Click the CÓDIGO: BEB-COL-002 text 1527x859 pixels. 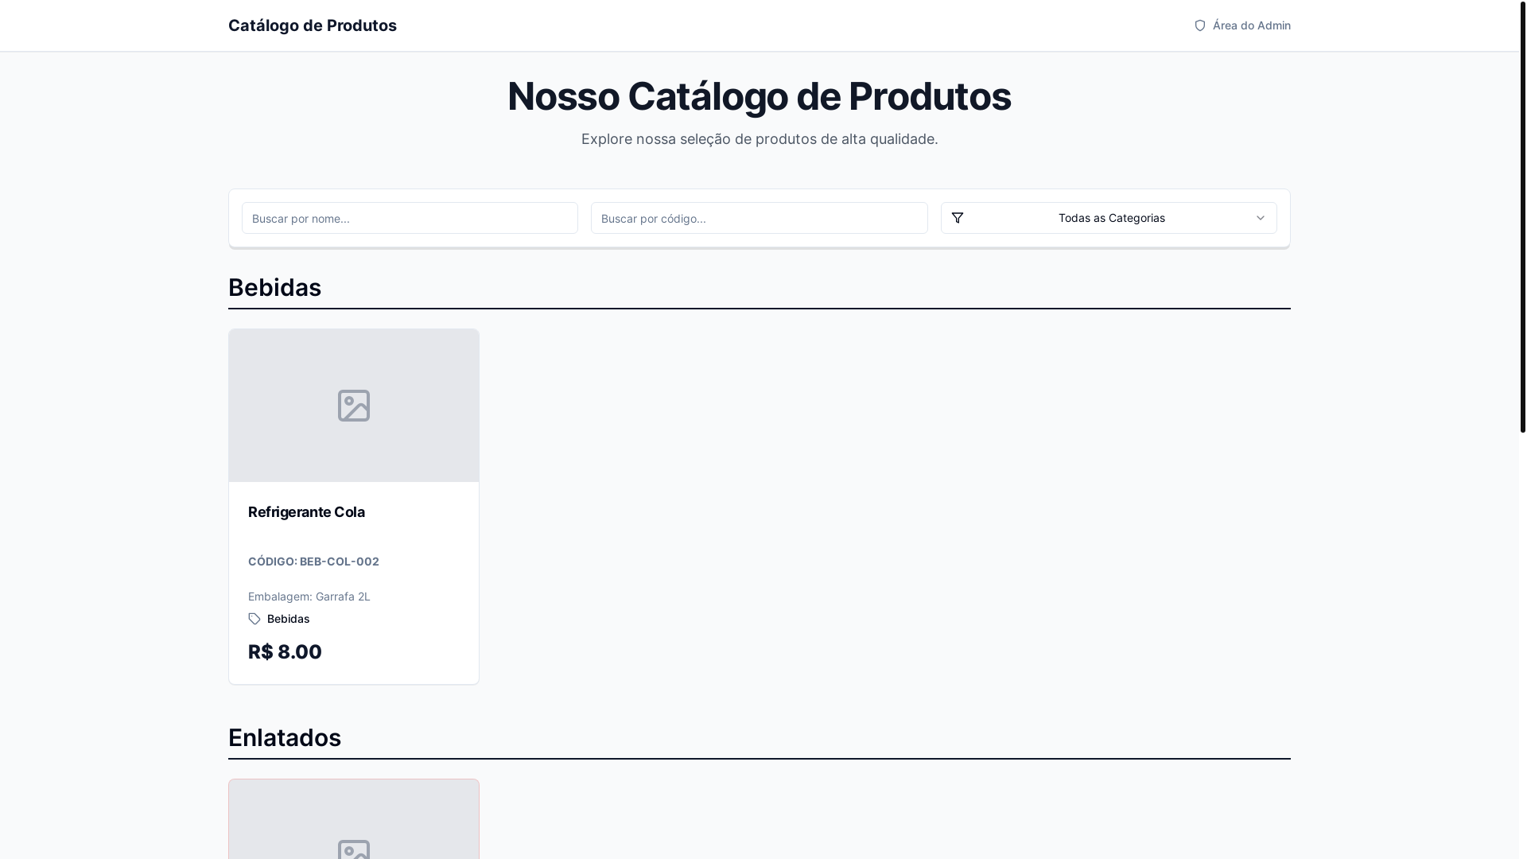(x=313, y=562)
